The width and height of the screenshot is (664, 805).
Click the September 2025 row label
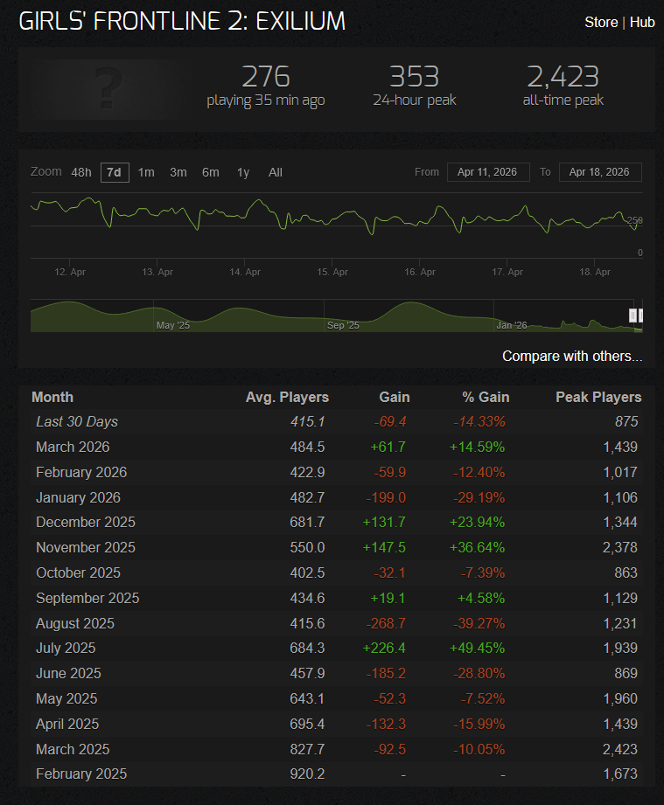coord(87,598)
